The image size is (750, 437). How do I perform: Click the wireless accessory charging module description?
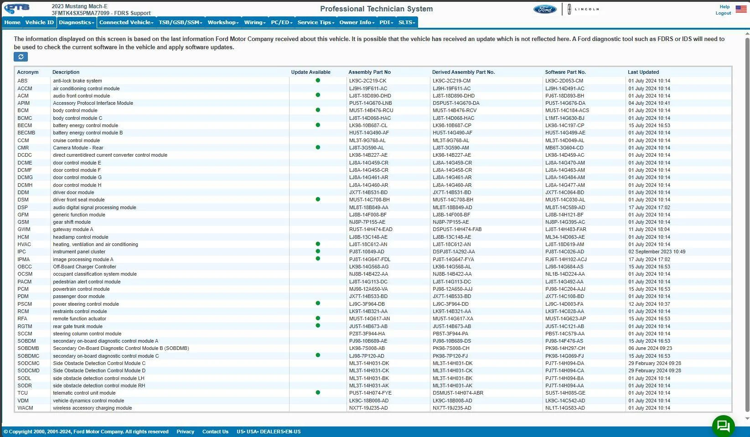(93, 408)
